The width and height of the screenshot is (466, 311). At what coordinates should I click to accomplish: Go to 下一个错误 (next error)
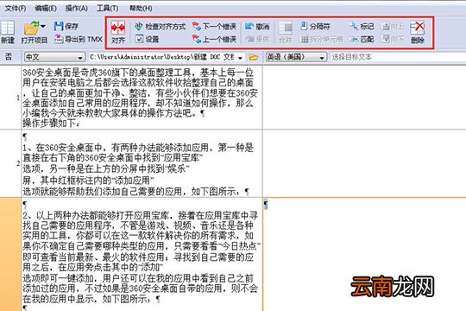214,27
